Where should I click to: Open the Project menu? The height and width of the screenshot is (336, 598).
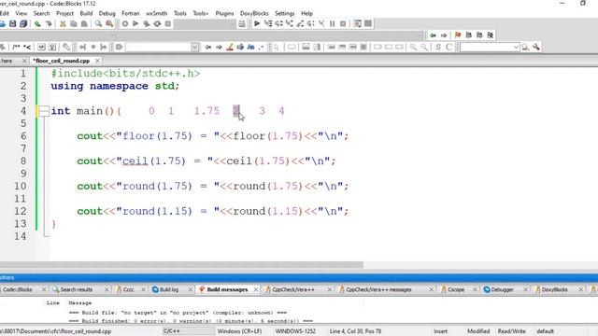pos(64,13)
